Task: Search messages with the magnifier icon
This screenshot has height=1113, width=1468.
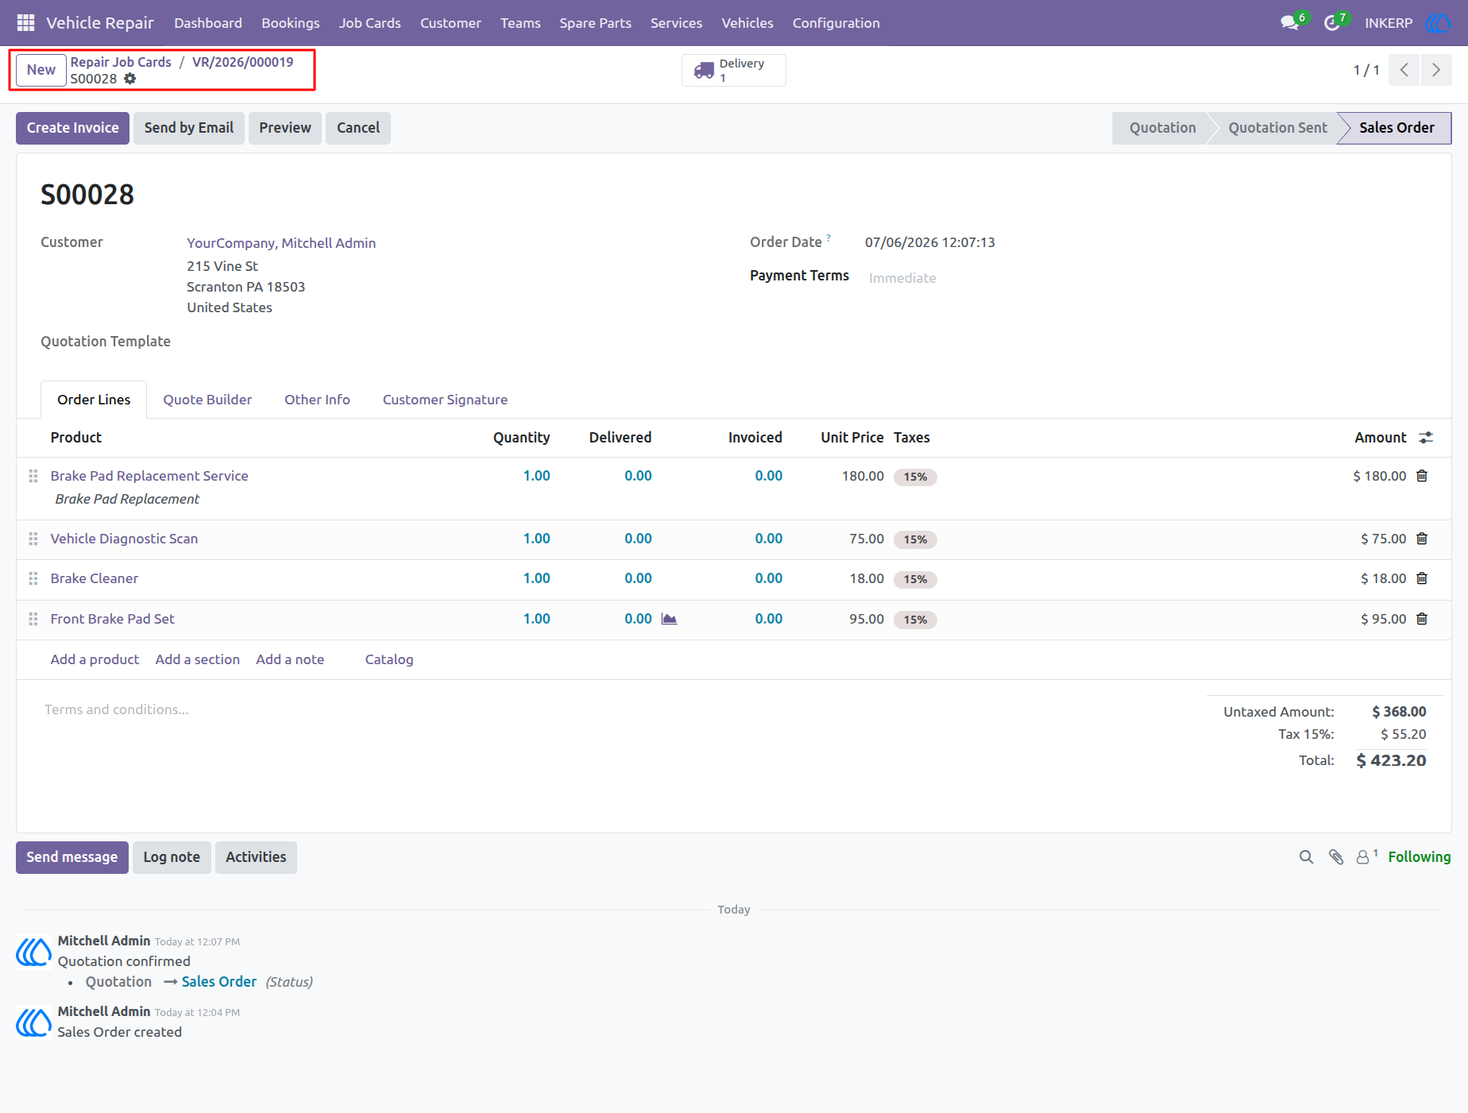Action: [x=1306, y=857]
